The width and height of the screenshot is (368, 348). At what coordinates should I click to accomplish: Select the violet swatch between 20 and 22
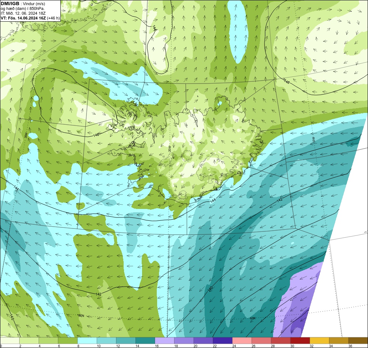tap(203, 341)
